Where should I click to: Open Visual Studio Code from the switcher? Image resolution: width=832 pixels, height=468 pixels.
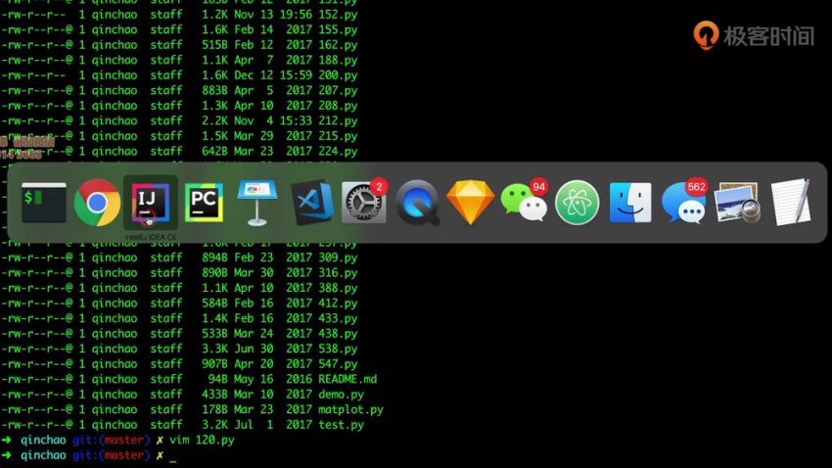(x=312, y=203)
